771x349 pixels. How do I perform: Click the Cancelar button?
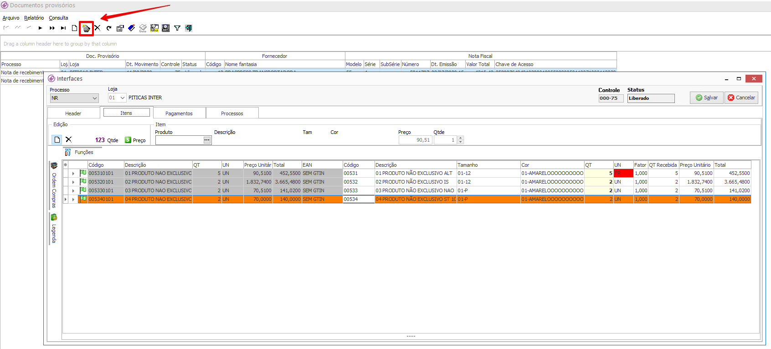point(741,98)
